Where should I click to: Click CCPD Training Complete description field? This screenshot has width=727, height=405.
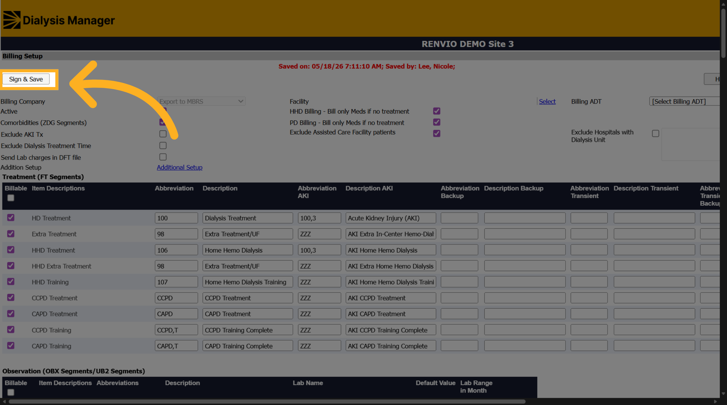click(x=248, y=330)
